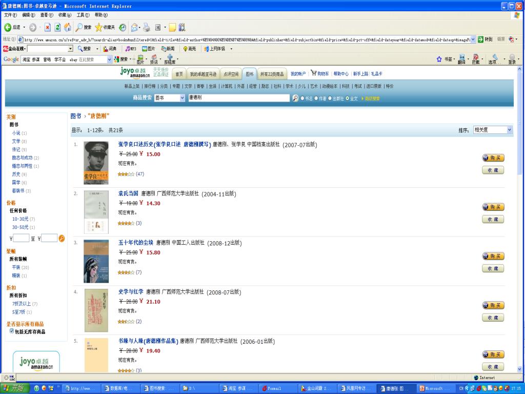Expand the address bar URL dropdown
Viewport: 525px width, 394px height.
[x=473, y=40]
